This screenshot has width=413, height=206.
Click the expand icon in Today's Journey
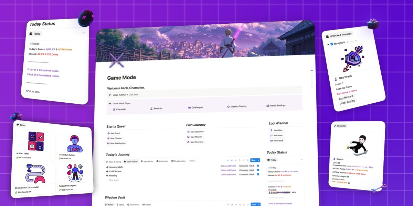point(244,160)
